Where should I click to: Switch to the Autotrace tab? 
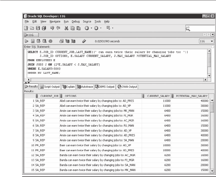coord(85,87)
